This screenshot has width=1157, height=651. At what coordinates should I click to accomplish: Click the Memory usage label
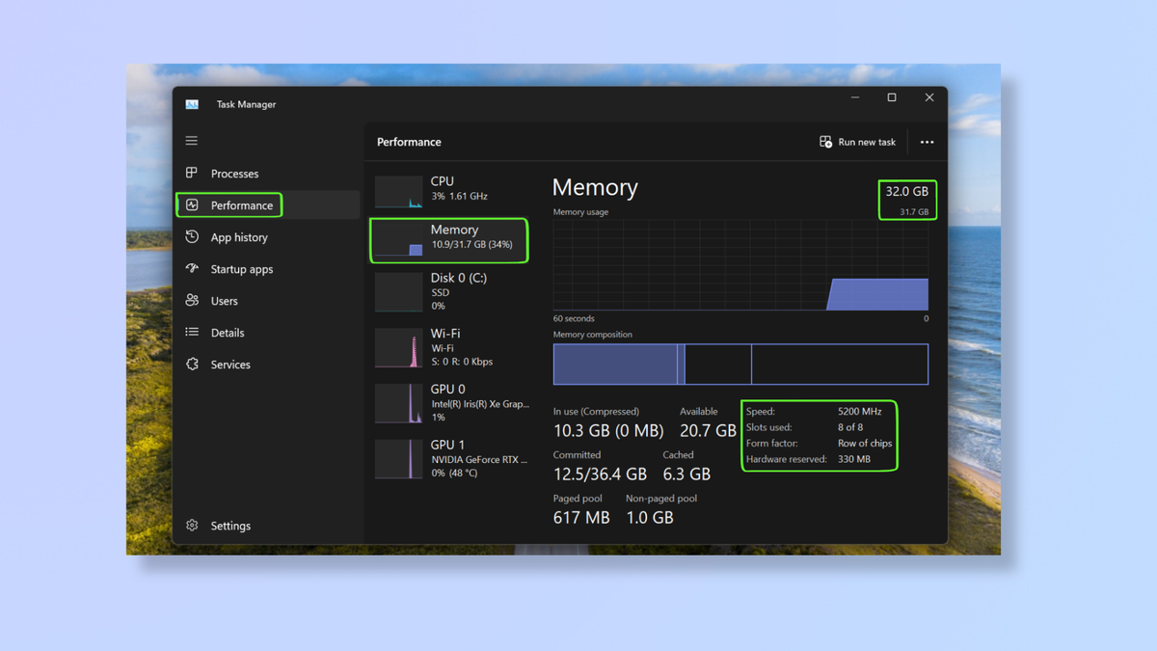(x=580, y=212)
